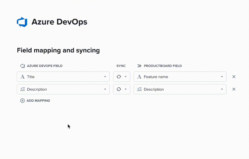Click the 'AZURE DEVOPS FIELD' column label
This screenshot has width=249, height=159.
(x=45, y=66)
